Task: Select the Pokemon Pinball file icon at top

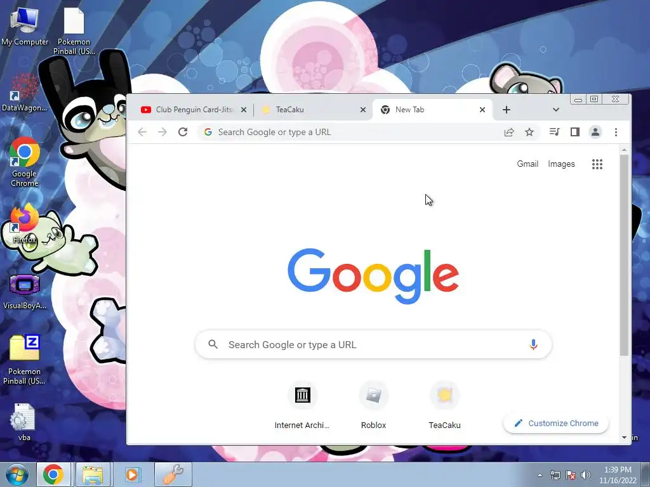Action: [x=74, y=31]
